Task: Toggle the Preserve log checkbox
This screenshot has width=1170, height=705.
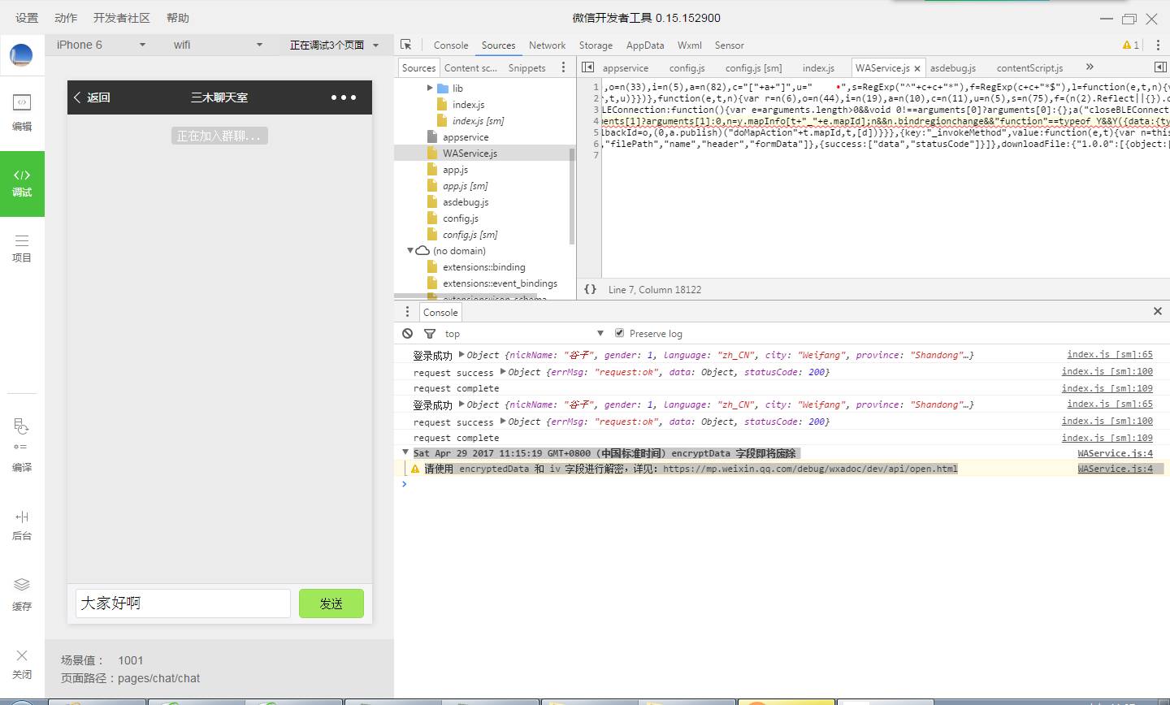Action: coord(619,333)
